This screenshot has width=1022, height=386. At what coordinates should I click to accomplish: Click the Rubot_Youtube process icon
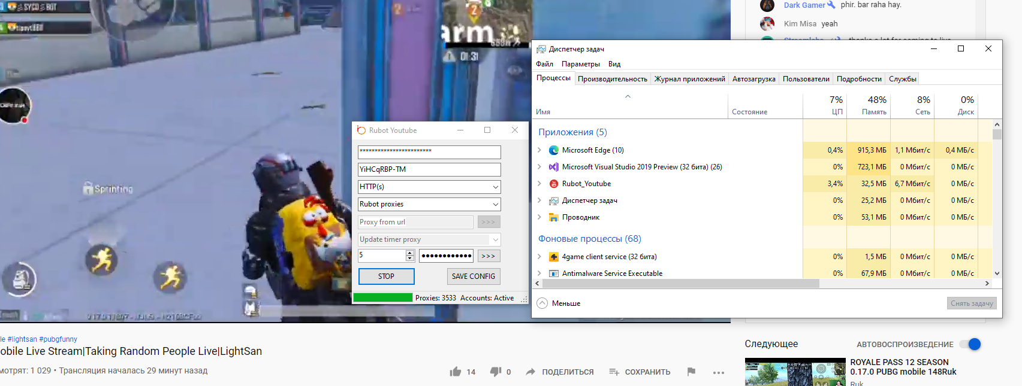click(554, 184)
